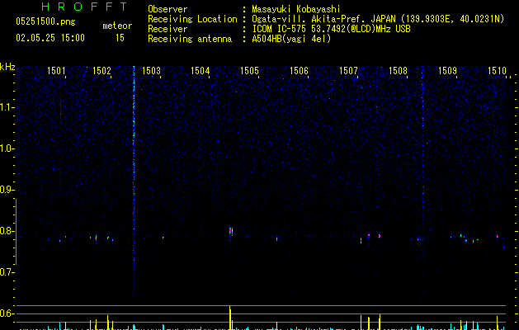Click the 1502 time marker

coord(101,71)
